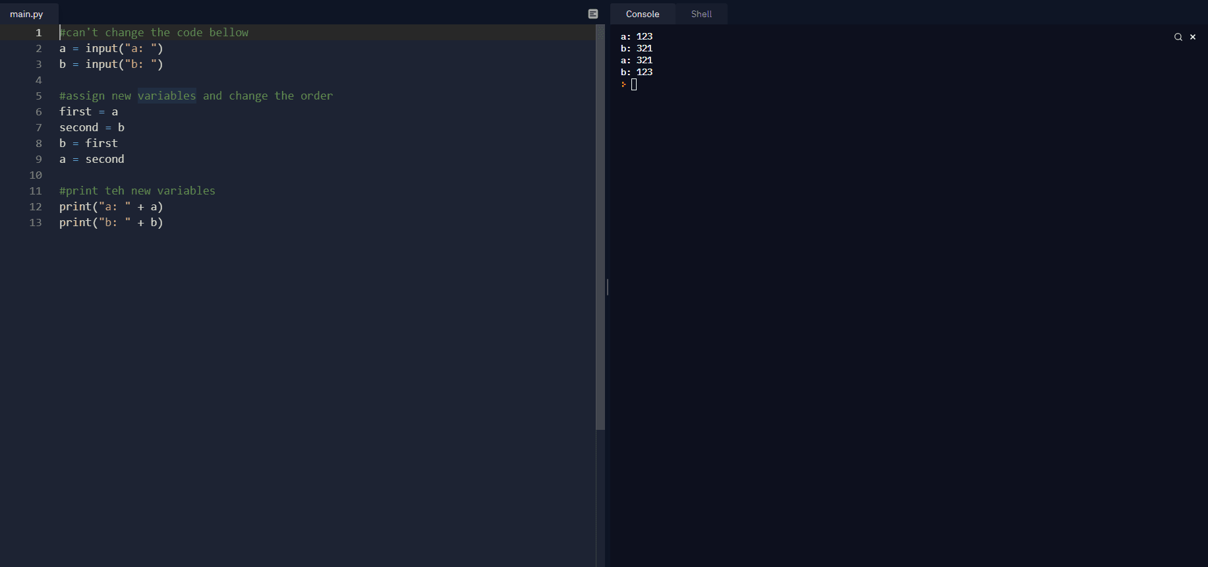Click the document icon beside the editor
The width and height of the screenshot is (1208, 567).
[593, 14]
